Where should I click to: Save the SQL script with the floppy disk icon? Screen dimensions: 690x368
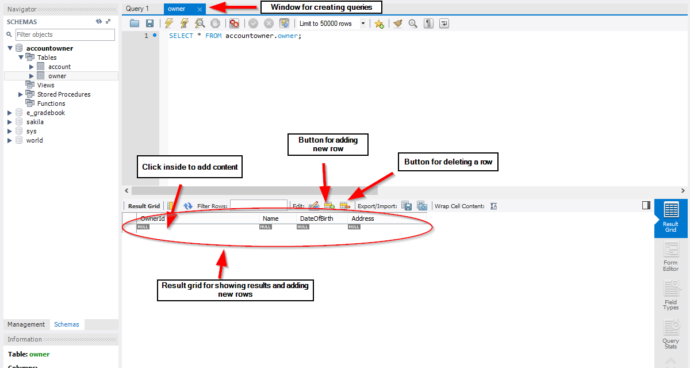coord(149,24)
